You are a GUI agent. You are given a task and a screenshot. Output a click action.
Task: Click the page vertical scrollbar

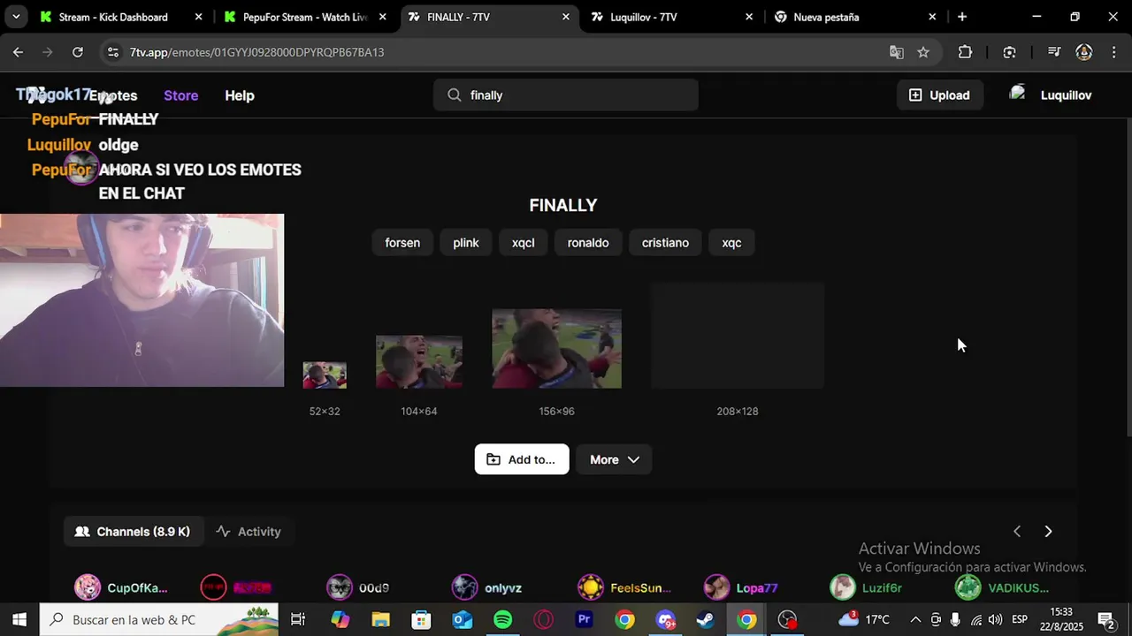click(x=1128, y=276)
